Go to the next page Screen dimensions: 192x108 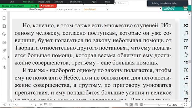35,105
